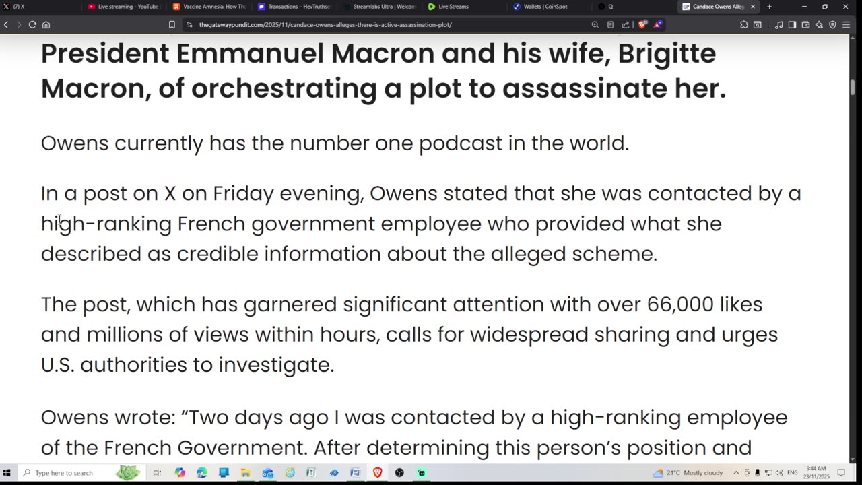Reload the current page
Viewport: 862px width, 485px height.
click(32, 25)
